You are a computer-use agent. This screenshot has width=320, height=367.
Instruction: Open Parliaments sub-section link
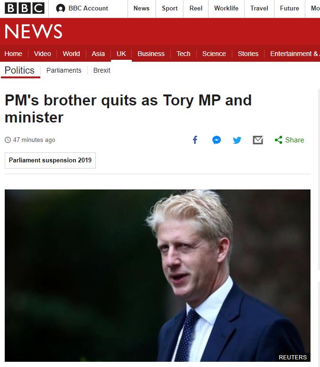pyautogui.click(x=64, y=70)
